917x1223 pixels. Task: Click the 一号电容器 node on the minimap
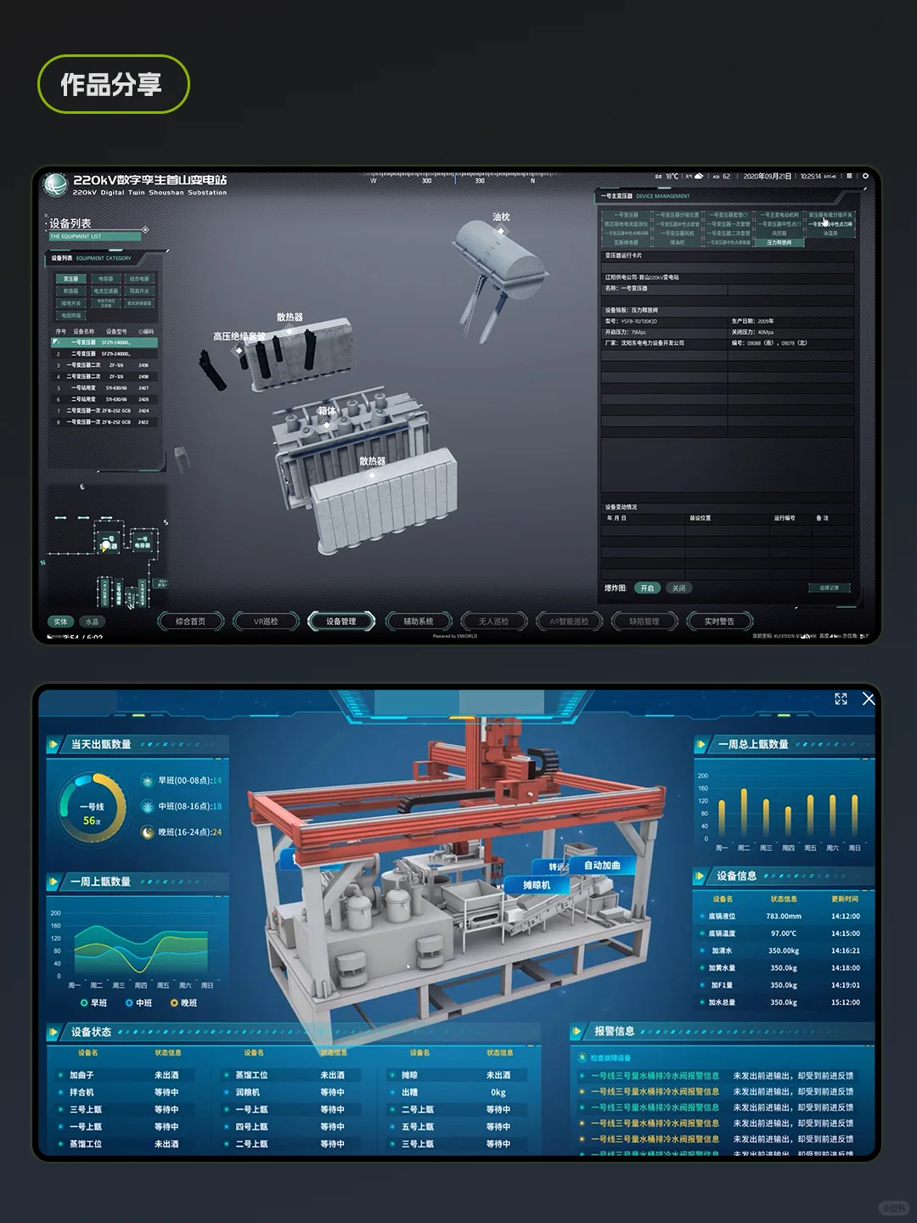[x=143, y=541]
